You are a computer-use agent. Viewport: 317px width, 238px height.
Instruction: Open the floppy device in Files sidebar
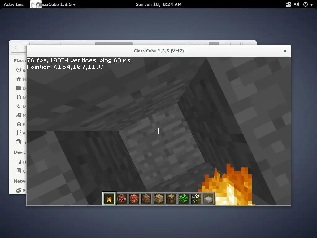tap(21, 162)
